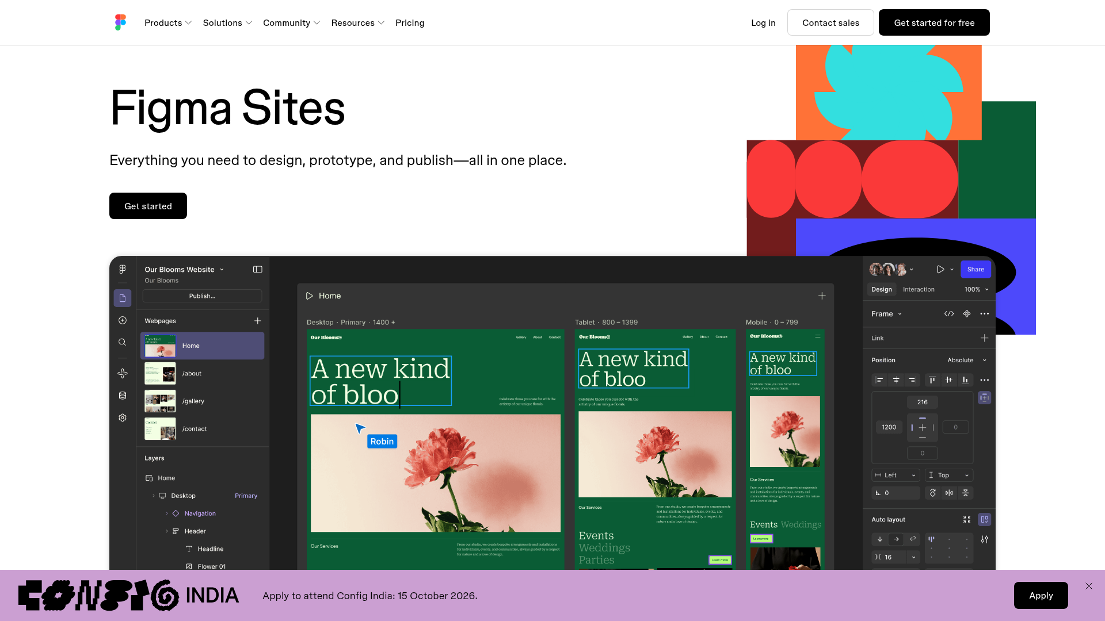The height and width of the screenshot is (621, 1105).
Task: Open the Solutions menu
Action: (227, 22)
